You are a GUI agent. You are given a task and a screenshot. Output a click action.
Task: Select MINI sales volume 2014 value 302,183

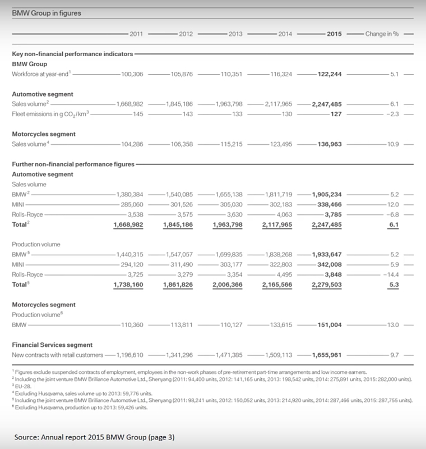pyautogui.click(x=279, y=205)
